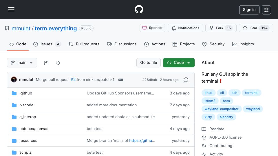Open the Insights tab

pos(243,44)
